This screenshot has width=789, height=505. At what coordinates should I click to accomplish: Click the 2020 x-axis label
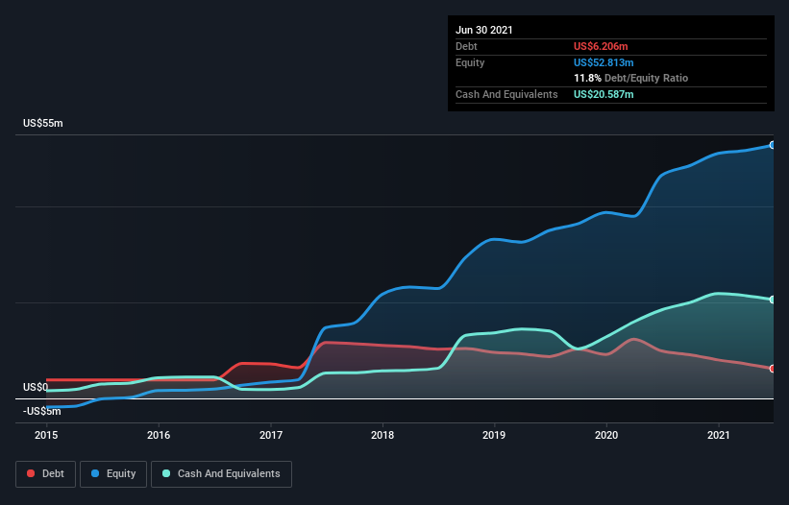[x=606, y=435]
